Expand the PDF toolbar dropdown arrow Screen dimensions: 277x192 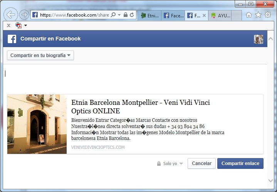point(25,25)
